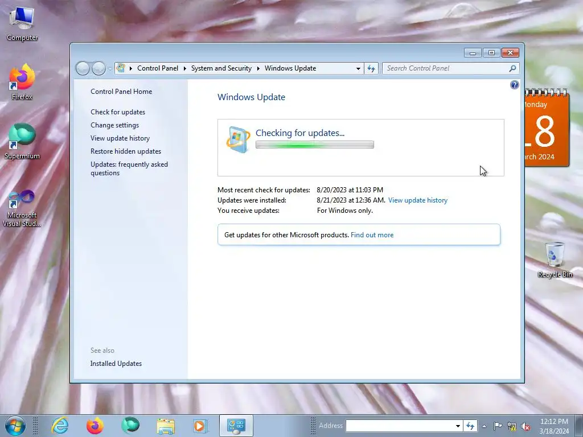Click Control Panel breadcrumb
The image size is (583, 437).
coord(158,68)
